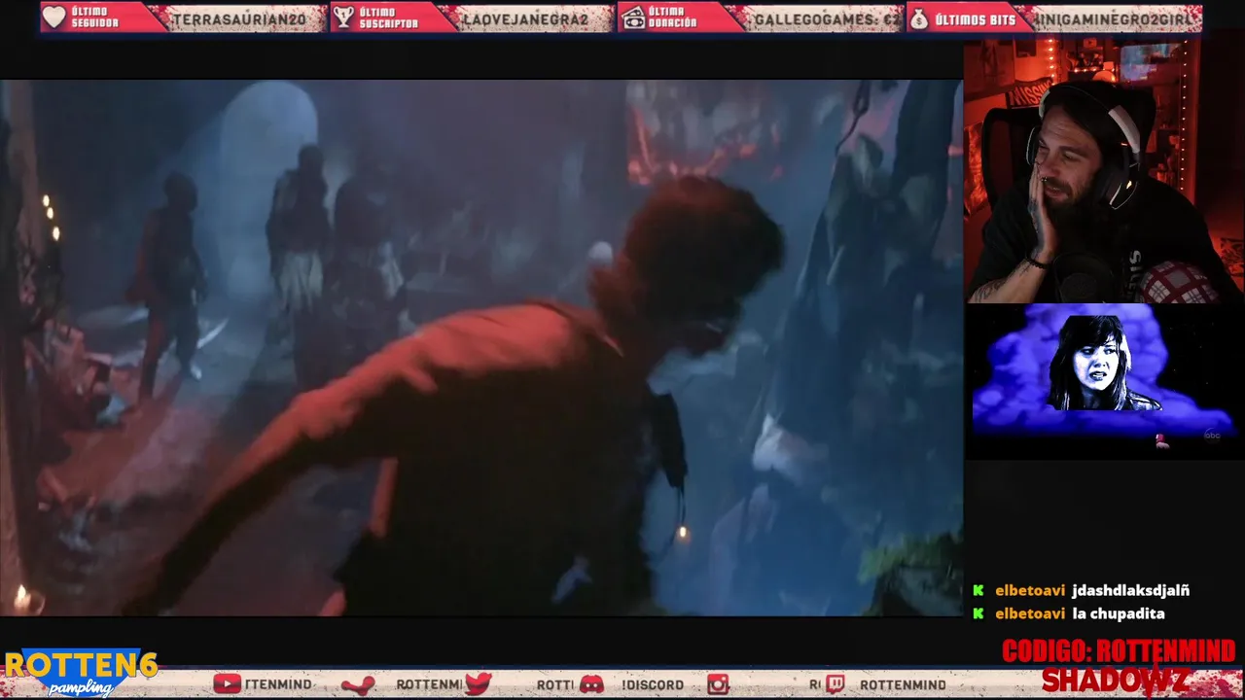The image size is (1245, 700).
Task: Click the Último Seguidor label
Action: click(95, 17)
